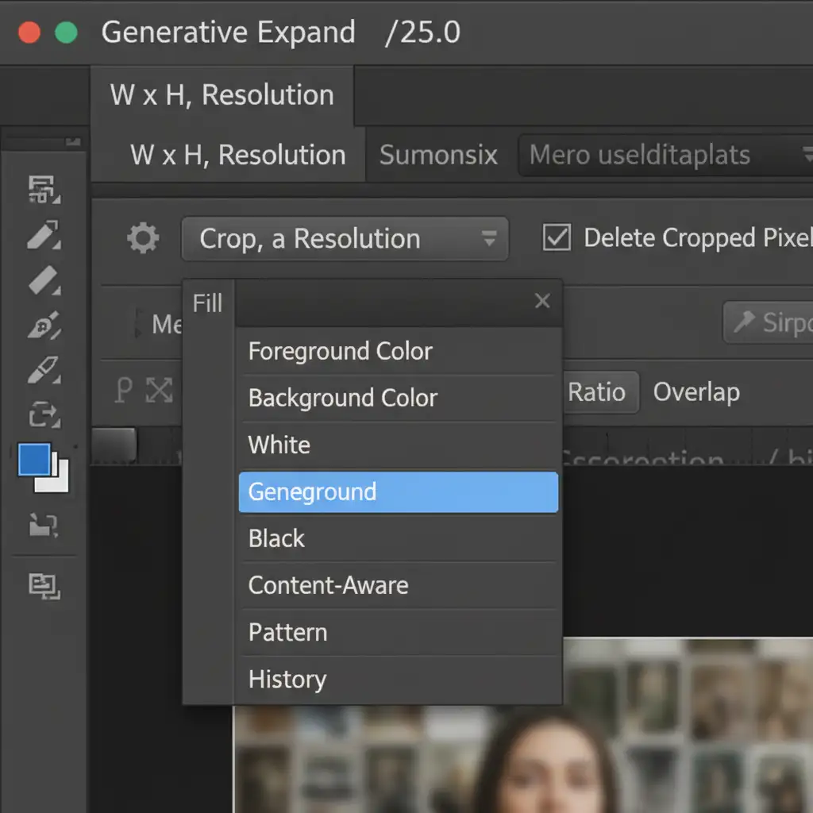Open the gear settings icon beside Crop dropdown
Image resolution: width=813 pixels, height=813 pixels.
(x=143, y=238)
